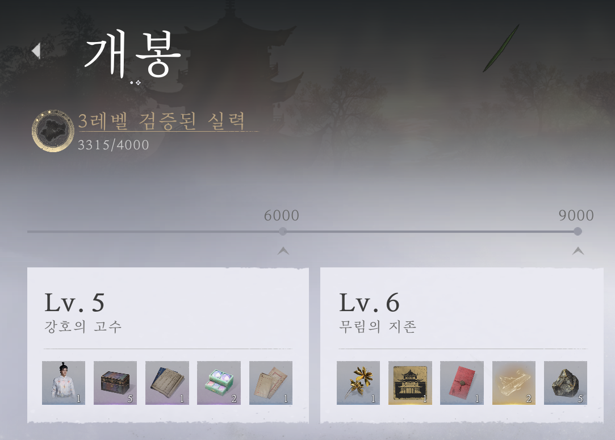Click the 9000 milestone point on progress bar
Image resolution: width=615 pixels, height=440 pixels.
(578, 232)
